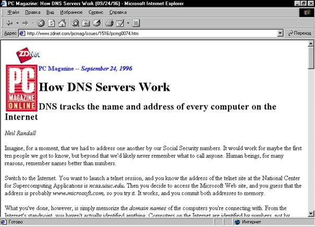
Task: Open the History pane icon
Action: (x=96, y=23)
